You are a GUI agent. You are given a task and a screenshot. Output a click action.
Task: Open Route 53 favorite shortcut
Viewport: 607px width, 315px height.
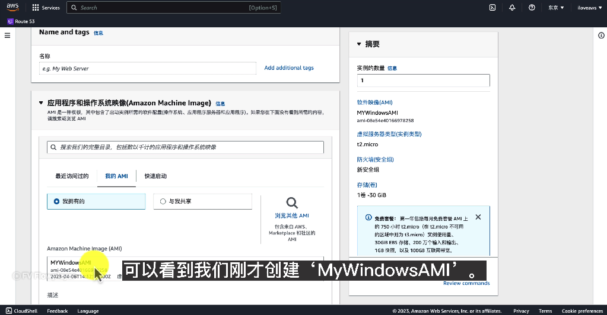click(21, 21)
